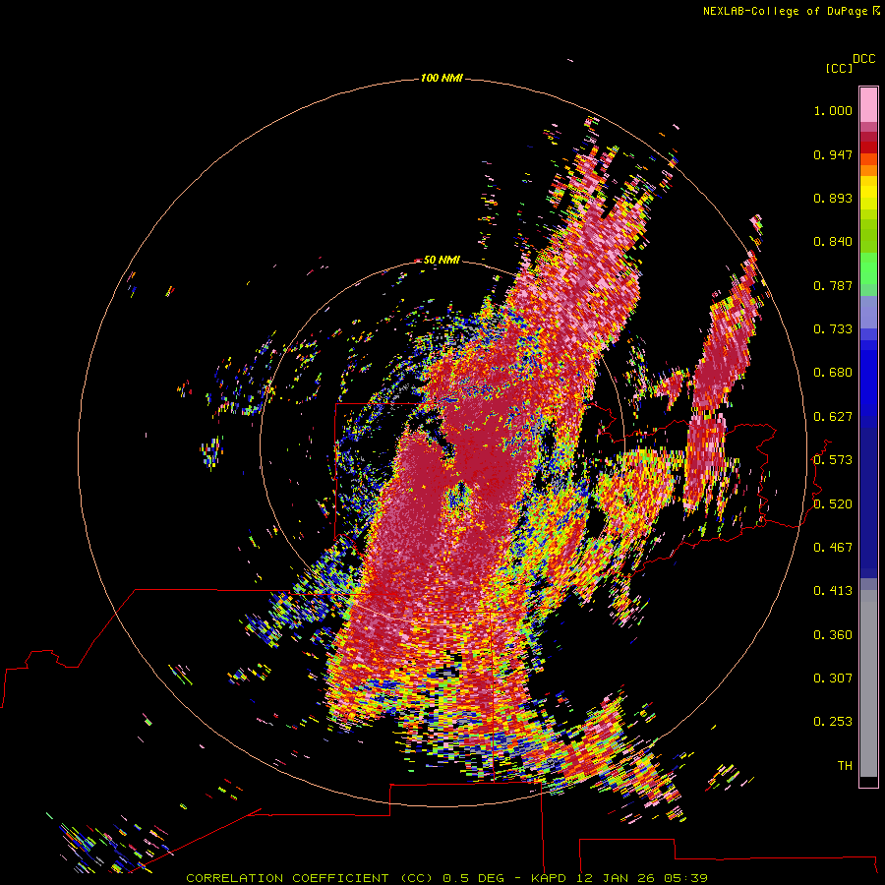Pick the orange segment of the color bar
The height and width of the screenshot is (885, 885).
(x=868, y=170)
